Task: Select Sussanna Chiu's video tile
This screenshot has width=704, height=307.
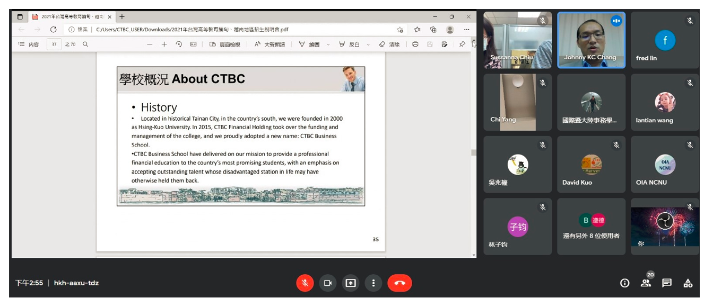Action: coord(517,40)
